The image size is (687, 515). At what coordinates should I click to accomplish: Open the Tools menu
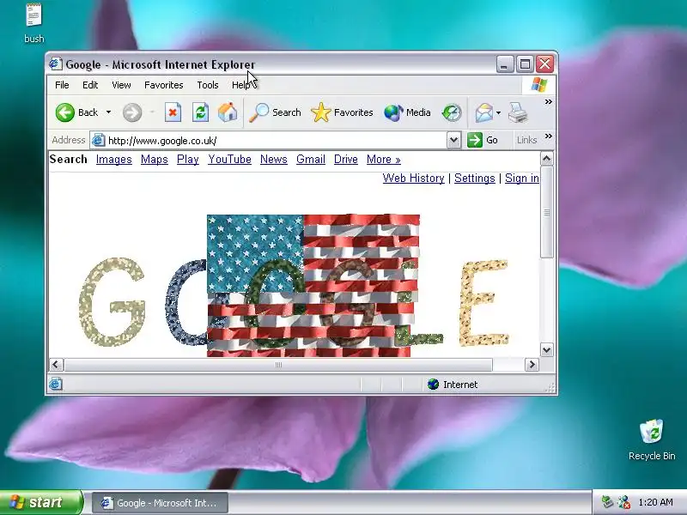pyautogui.click(x=208, y=85)
